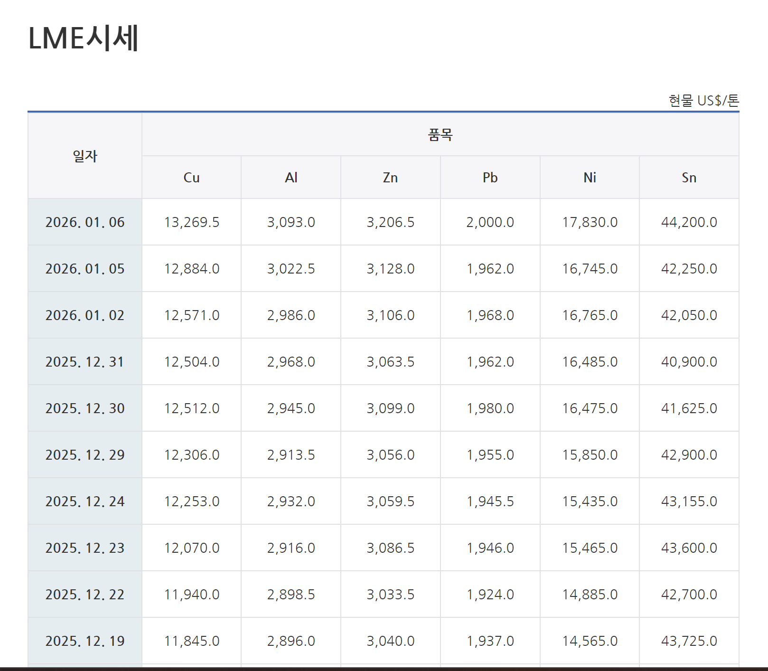Click the 2025. 12. 31 date cell
Image resolution: width=768 pixels, height=671 pixels.
tap(85, 362)
